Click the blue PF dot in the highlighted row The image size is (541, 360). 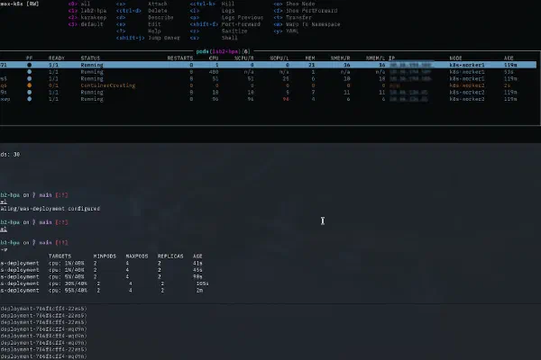29,66
